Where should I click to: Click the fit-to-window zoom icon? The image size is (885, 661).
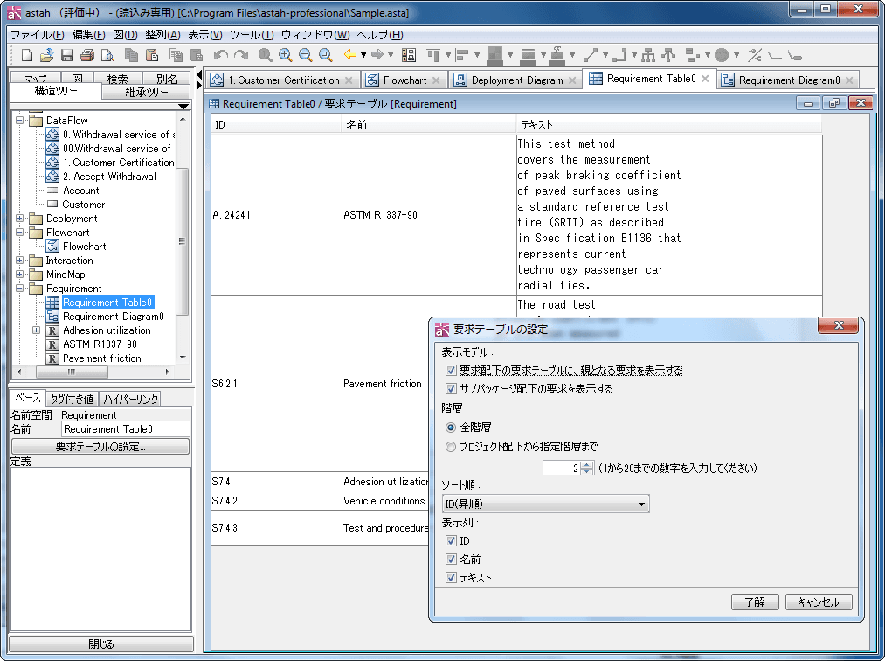(326, 55)
